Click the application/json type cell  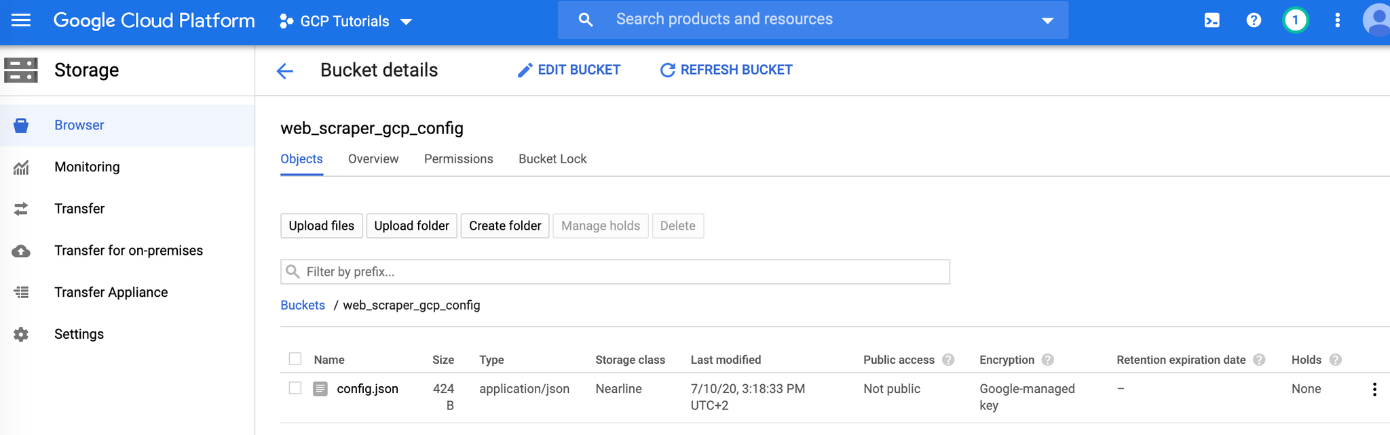click(524, 389)
